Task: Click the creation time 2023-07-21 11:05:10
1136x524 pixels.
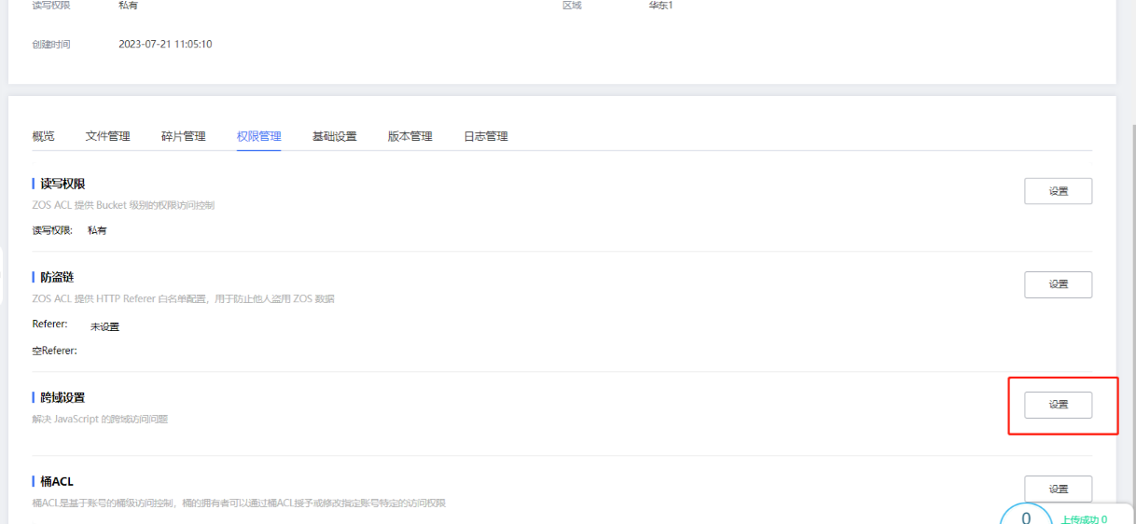Action: click(x=165, y=44)
